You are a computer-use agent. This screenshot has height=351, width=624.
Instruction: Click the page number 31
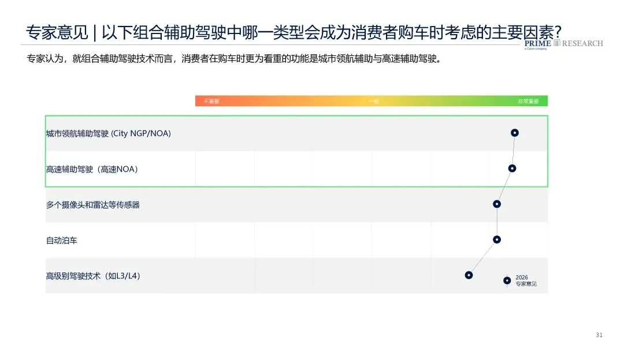pos(599,335)
